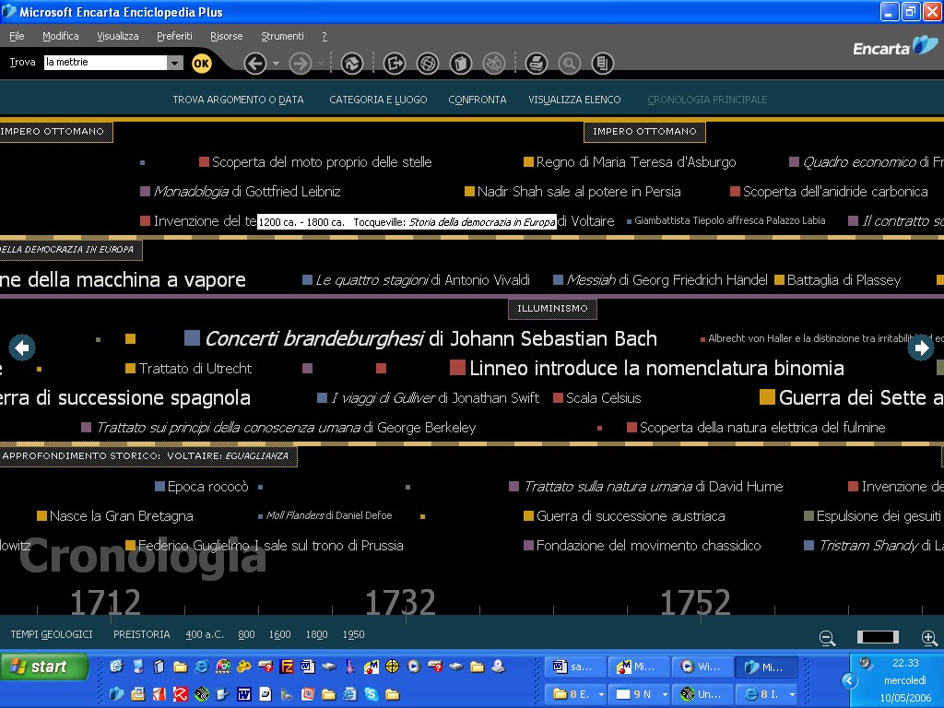This screenshot has width=944, height=708.
Task: Switch to the 'Wi...' taskbar window
Action: (x=702, y=667)
